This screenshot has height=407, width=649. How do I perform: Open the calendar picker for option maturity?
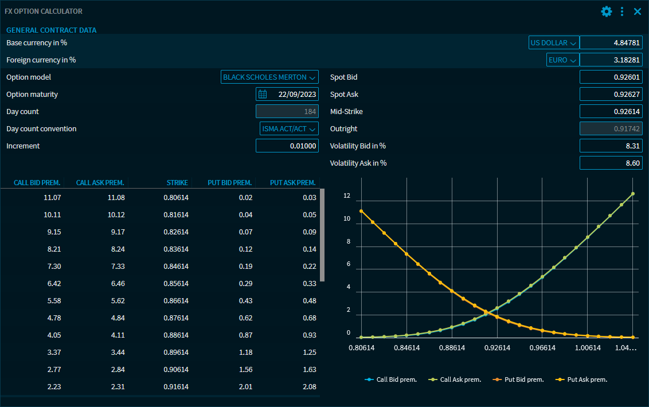pos(263,95)
